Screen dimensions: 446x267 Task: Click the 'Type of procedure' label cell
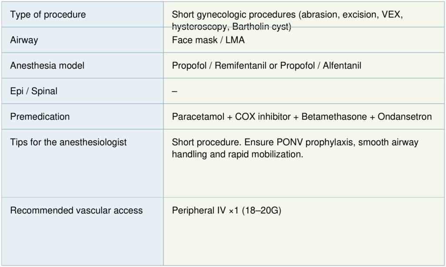[x=48, y=15]
